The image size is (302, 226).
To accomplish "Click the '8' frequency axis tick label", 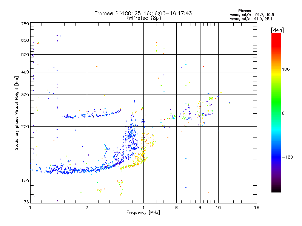I will pos(200,208).
